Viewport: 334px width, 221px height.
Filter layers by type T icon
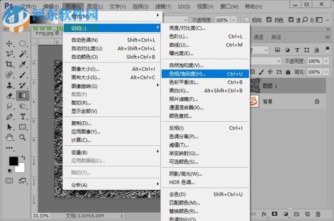[x=297, y=50]
